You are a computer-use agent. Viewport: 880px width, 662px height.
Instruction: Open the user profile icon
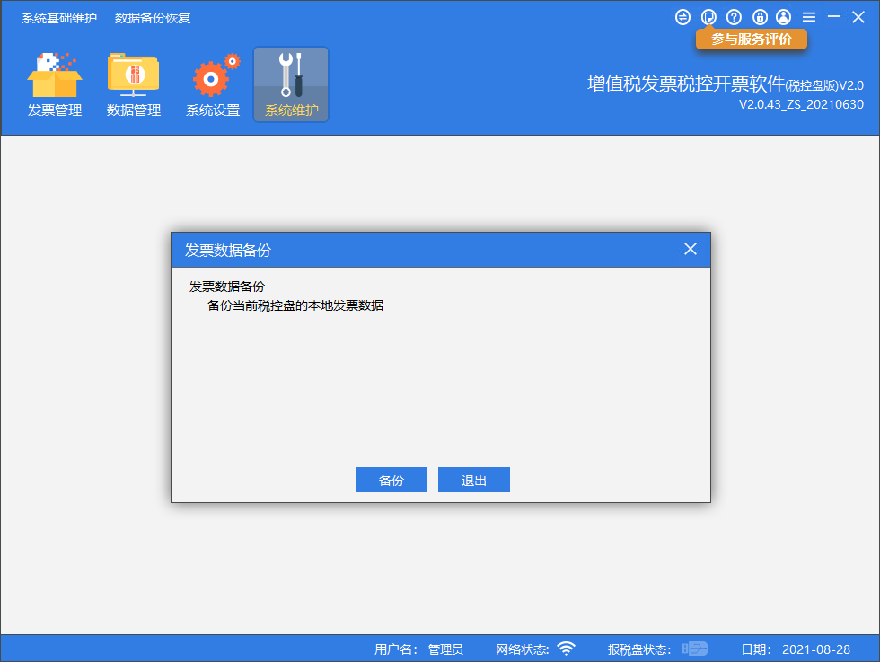click(x=784, y=17)
